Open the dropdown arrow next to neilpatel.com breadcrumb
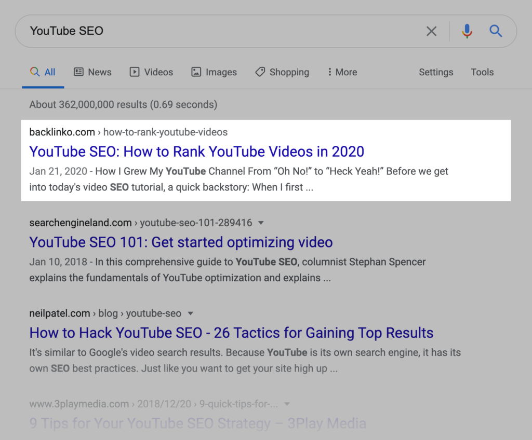 click(x=190, y=313)
